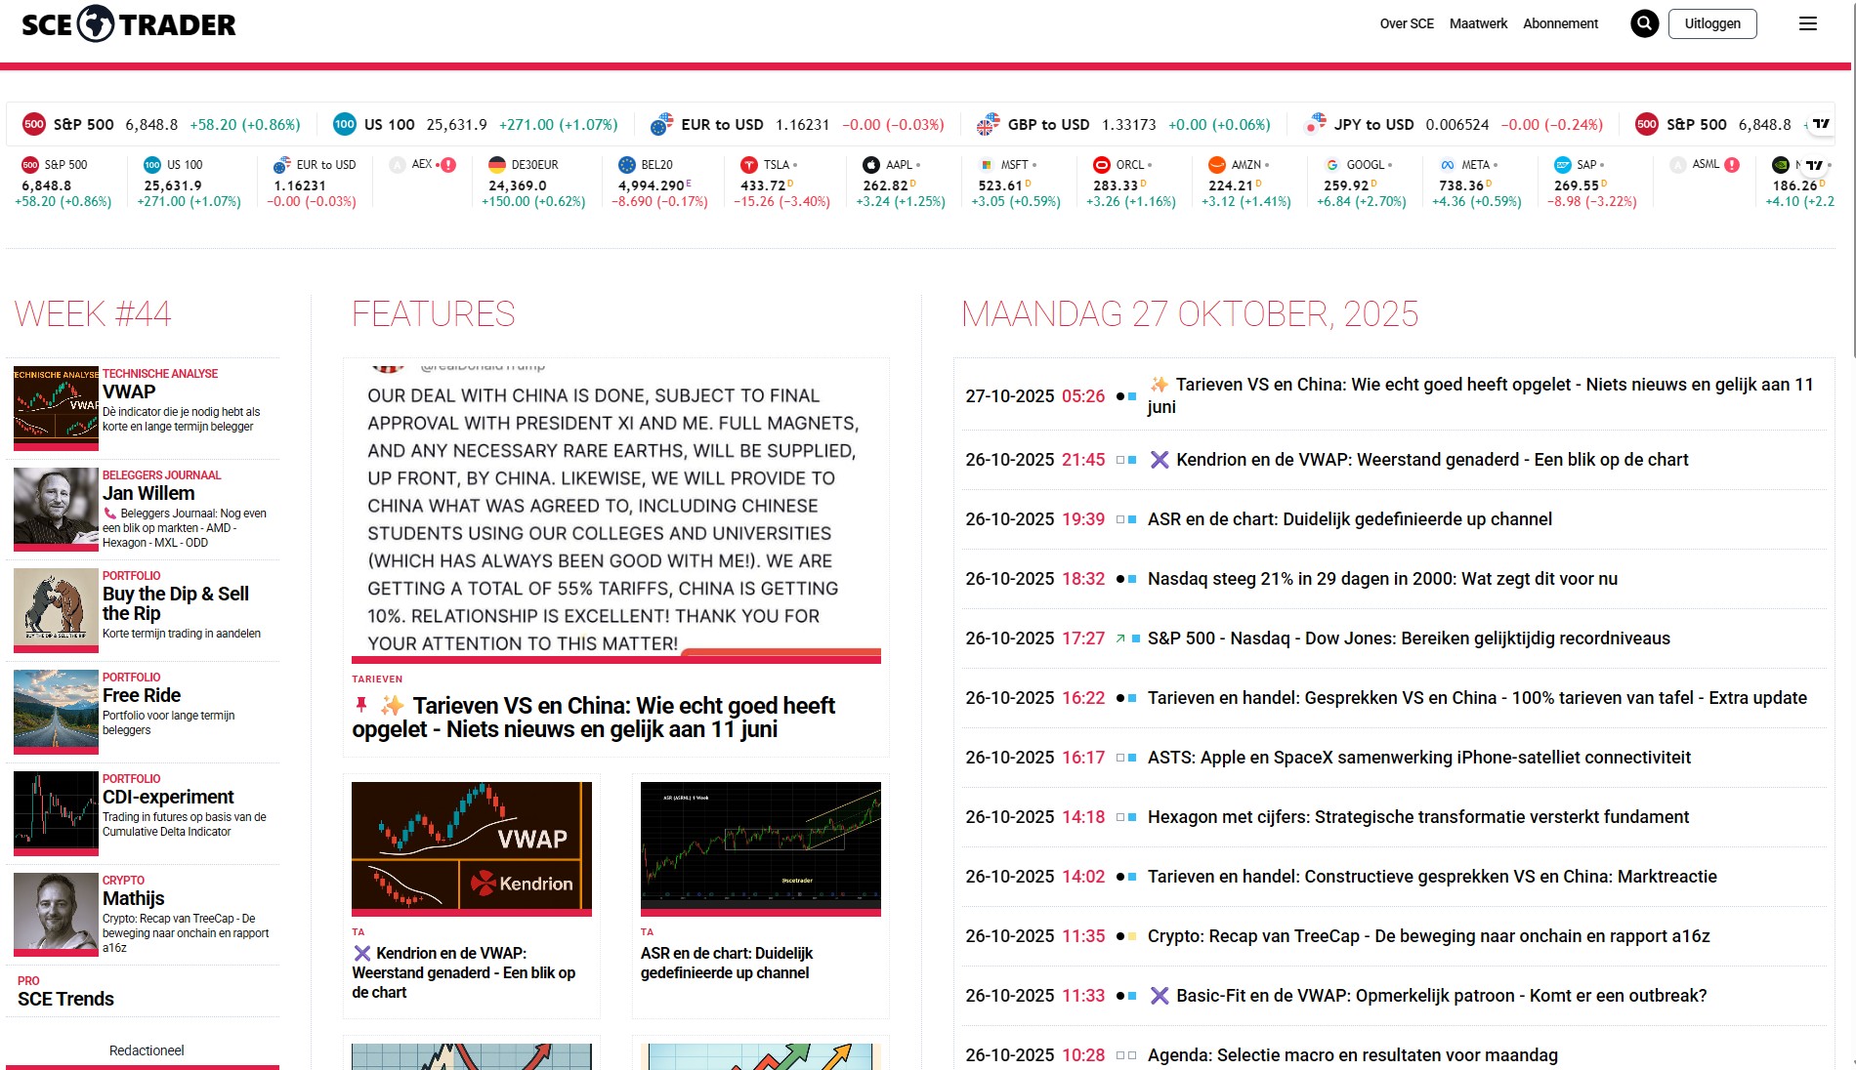Click the Google logo beside GOOGL
Screen dimensions: 1856x1070
pyautogui.click(x=1332, y=165)
